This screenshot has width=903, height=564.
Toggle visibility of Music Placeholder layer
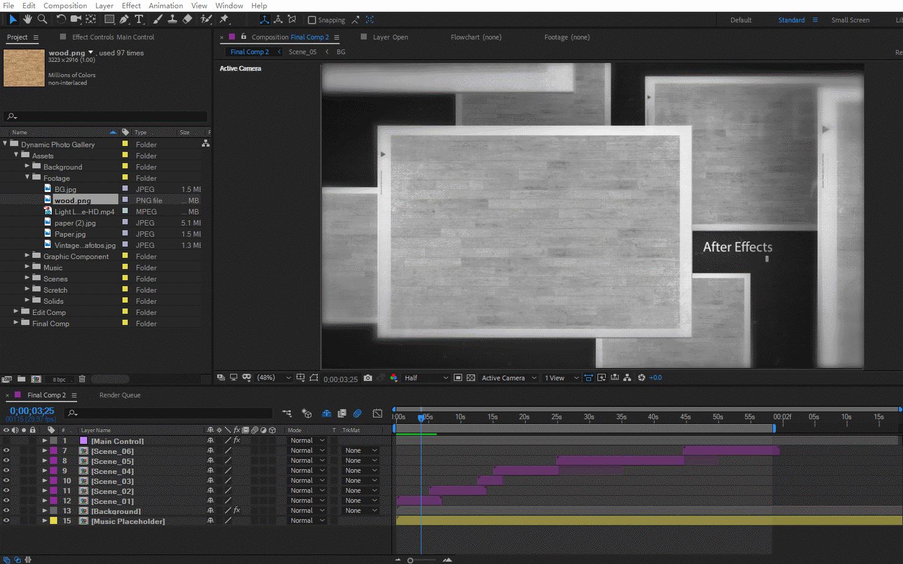click(6, 520)
